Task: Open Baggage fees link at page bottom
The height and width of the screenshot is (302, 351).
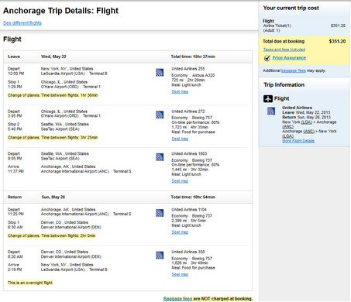Action: tap(177, 299)
